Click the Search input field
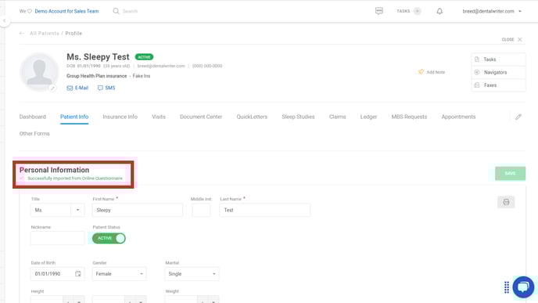The image size is (538, 303). click(x=131, y=11)
